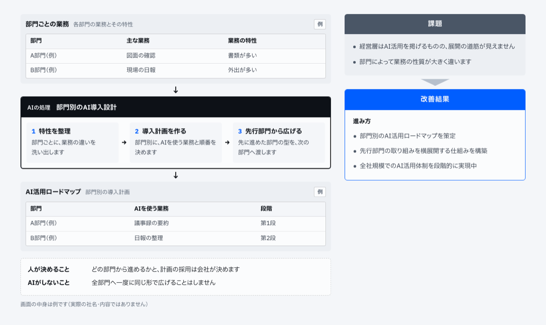Select the 議事録の要約 cell
The height and width of the screenshot is (325, 546).
[152, 223]
